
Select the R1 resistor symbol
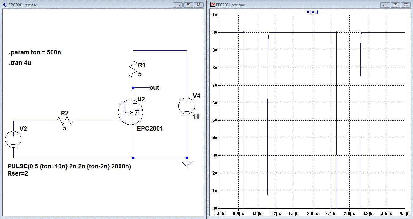click(x=133, y=70)
